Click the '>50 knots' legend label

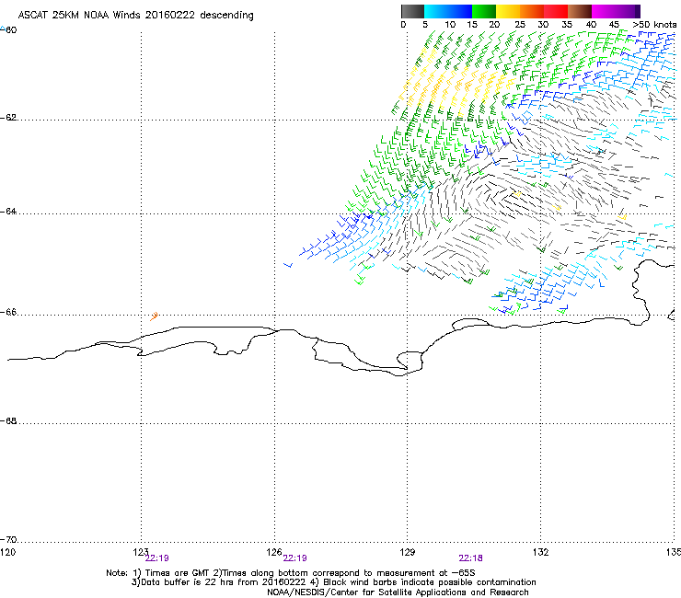(x=654, y=25)
